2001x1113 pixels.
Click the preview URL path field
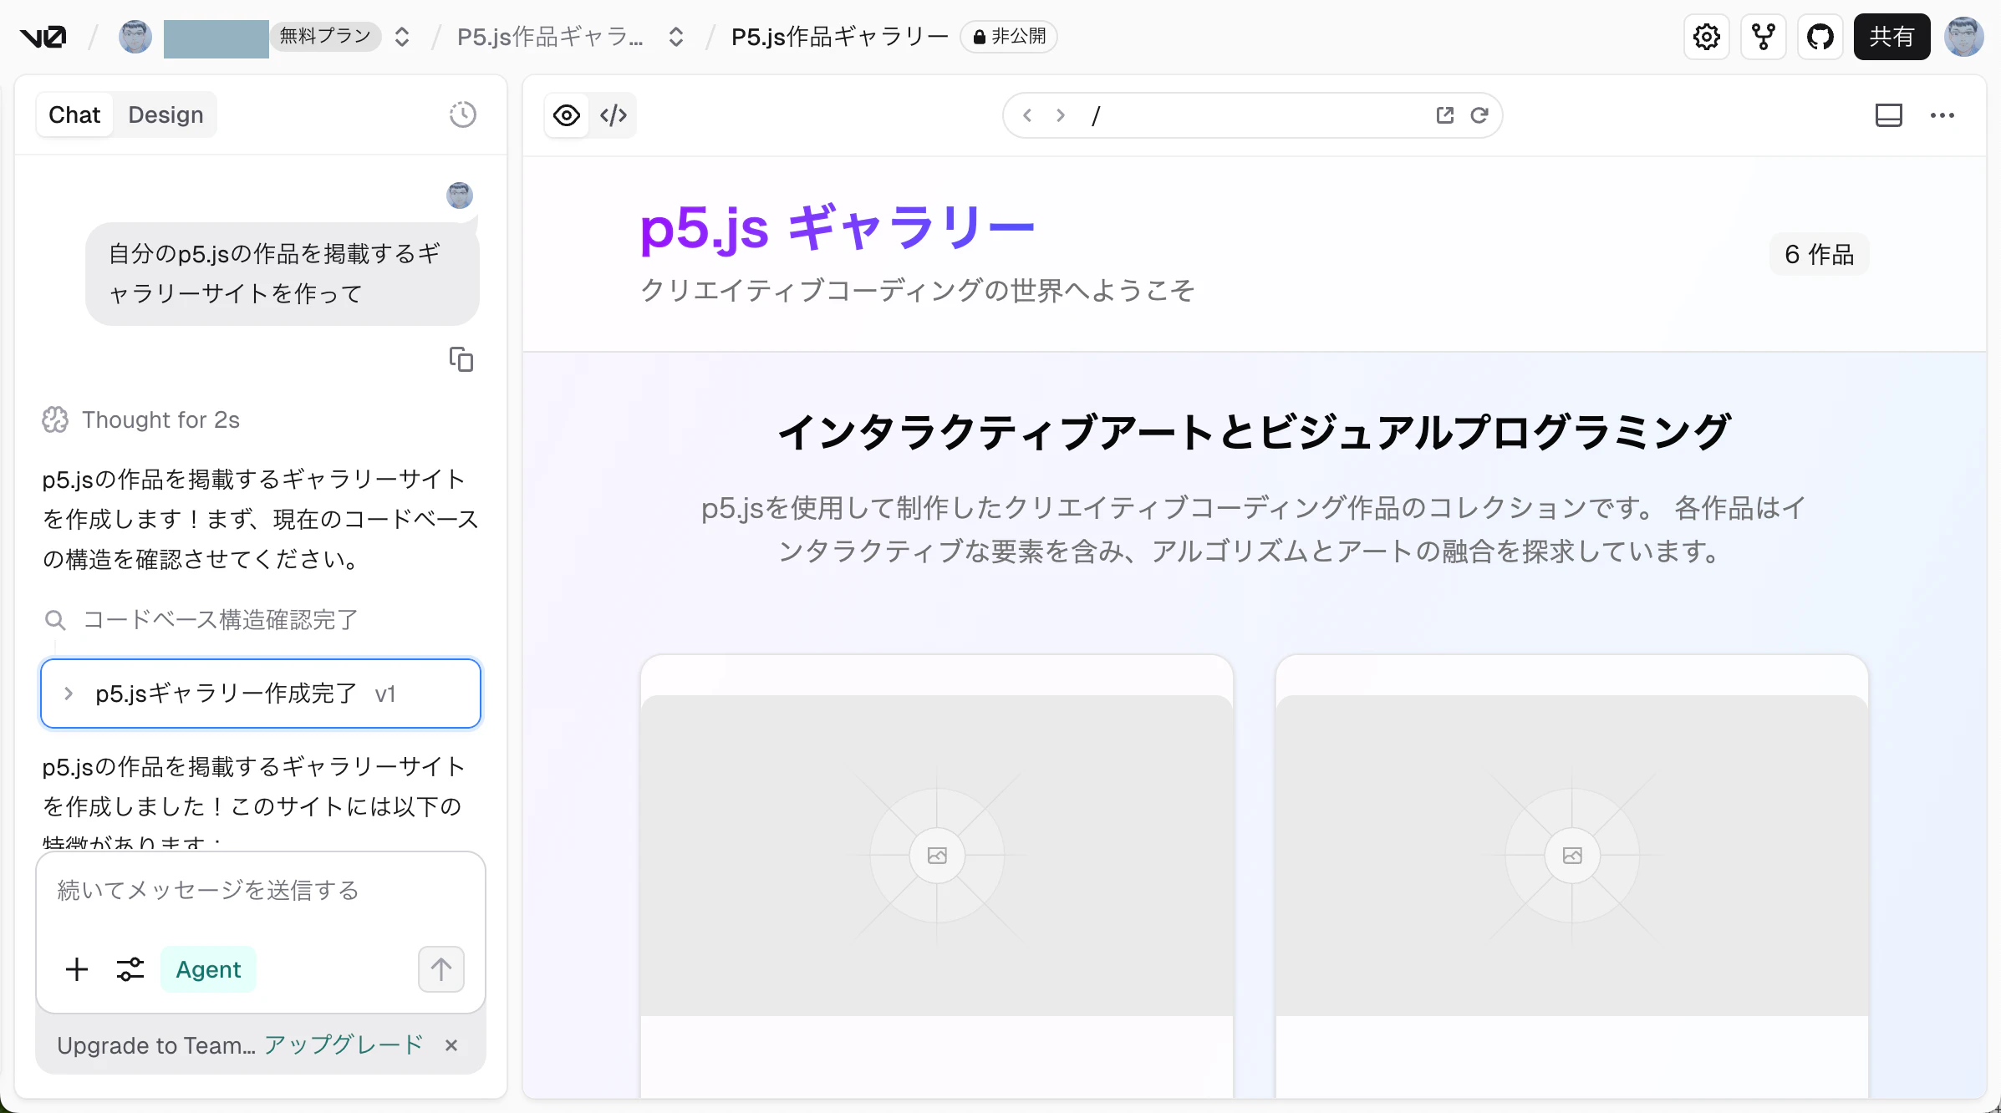pos(1252,115)
